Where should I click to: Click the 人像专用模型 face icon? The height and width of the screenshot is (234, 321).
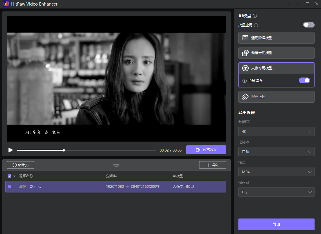click(x=245, y=68)
